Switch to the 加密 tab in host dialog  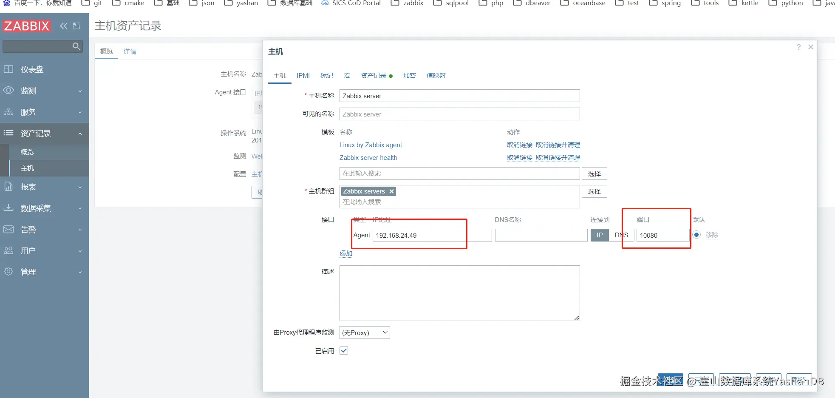coord(410,76)
